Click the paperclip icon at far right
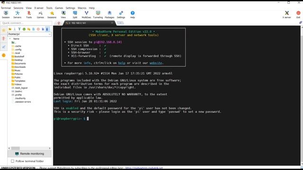The image size is (303, 170). point(301,23)
